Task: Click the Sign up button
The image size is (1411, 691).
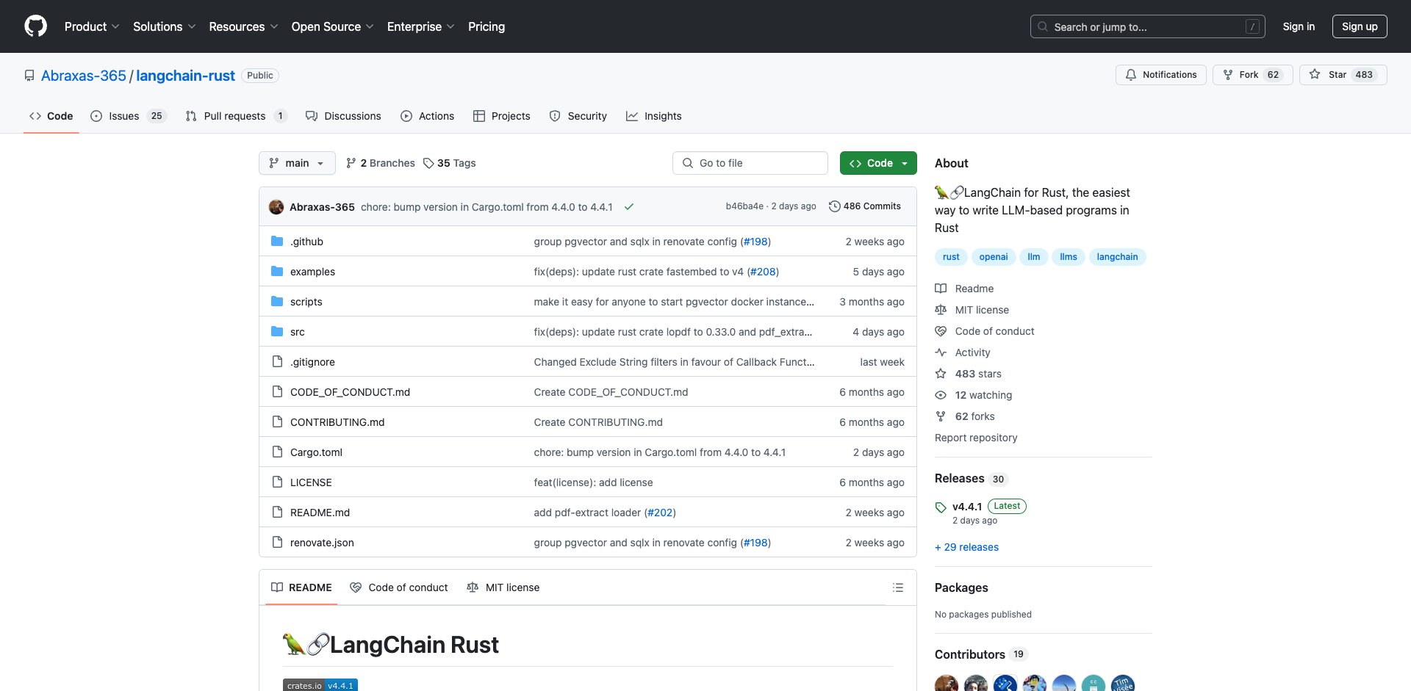Action: (1360, 26)
